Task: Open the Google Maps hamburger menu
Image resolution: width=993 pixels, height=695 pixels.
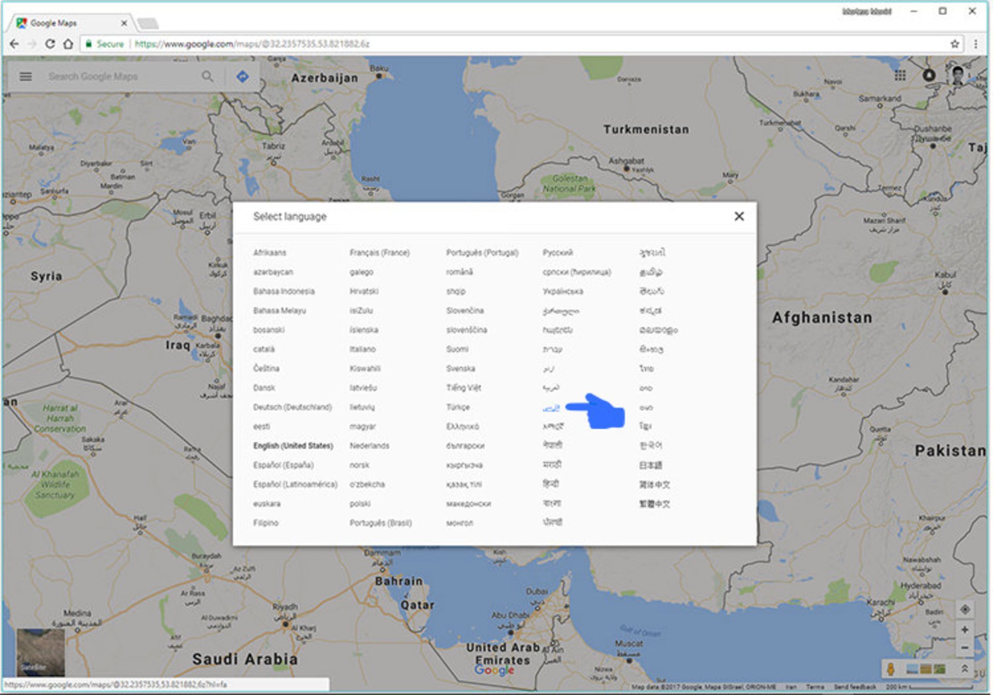Action: point(25,77)
